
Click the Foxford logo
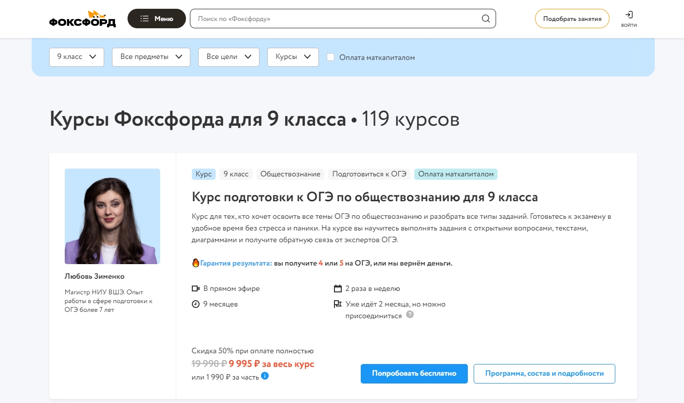coord(82,19)
